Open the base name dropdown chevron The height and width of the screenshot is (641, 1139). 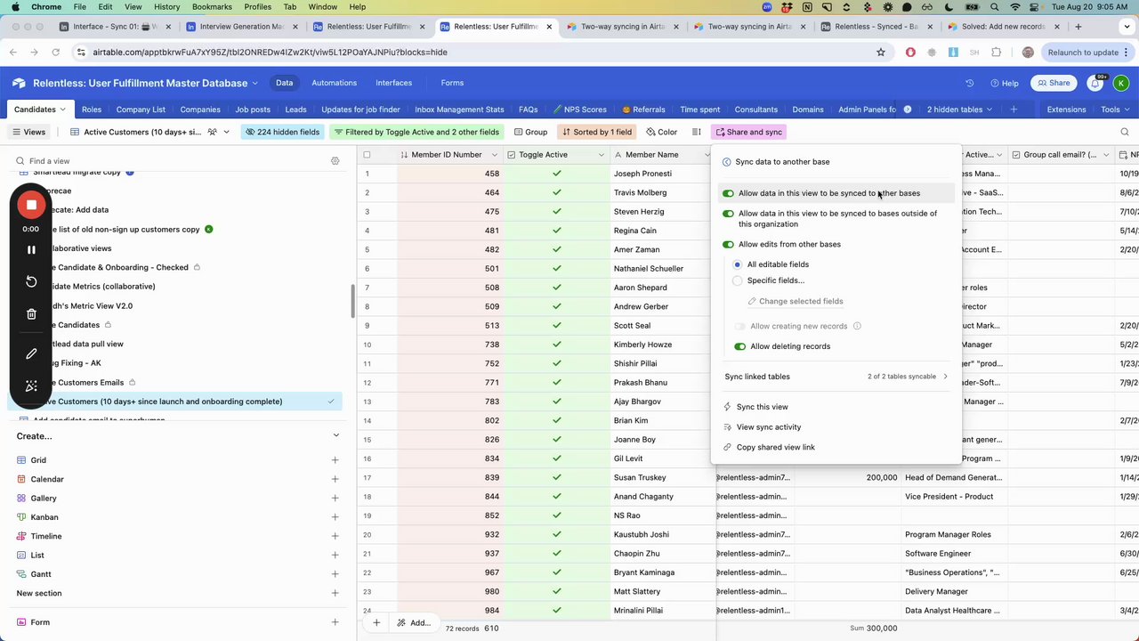pos(254,83)
